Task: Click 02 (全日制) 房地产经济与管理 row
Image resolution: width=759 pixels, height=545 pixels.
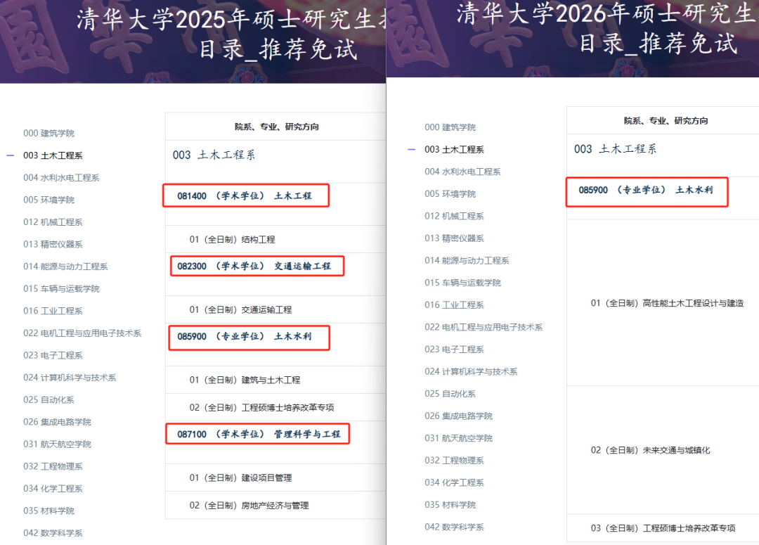Action: coord(275,506)
